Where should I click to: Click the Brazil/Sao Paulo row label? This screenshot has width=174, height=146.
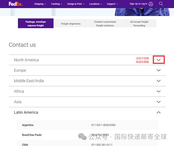32,135
